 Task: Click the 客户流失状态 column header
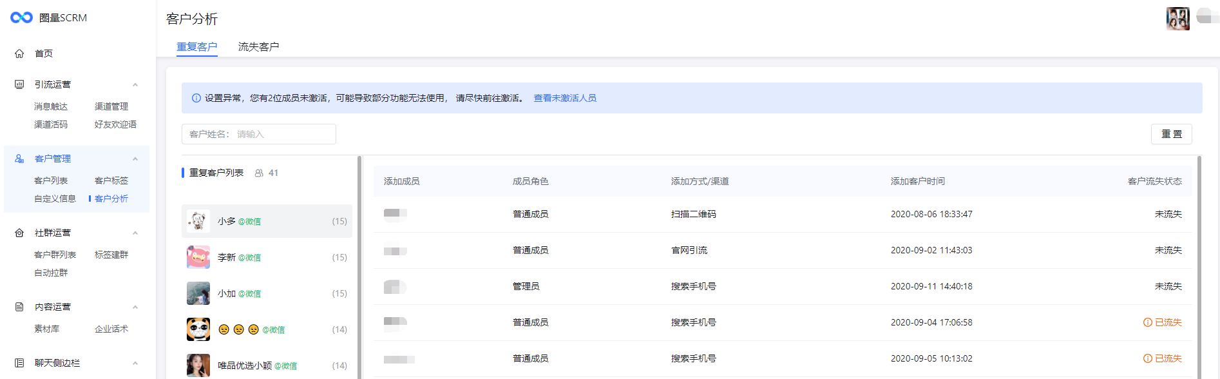1155,181
